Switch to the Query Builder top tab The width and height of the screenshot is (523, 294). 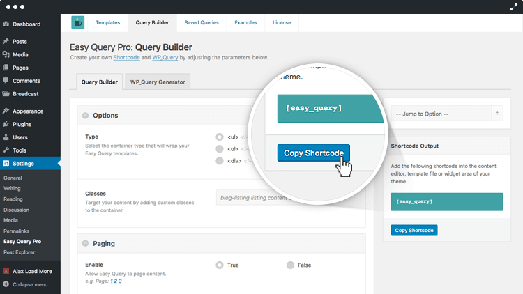point(152,23)
